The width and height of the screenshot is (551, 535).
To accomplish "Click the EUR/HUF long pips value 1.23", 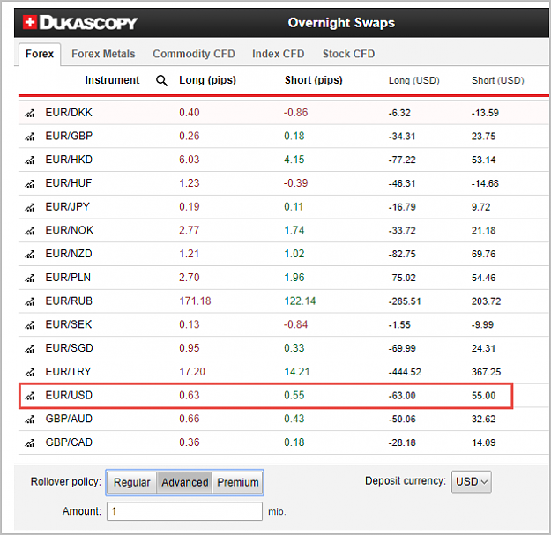I will tap(190, 183).
